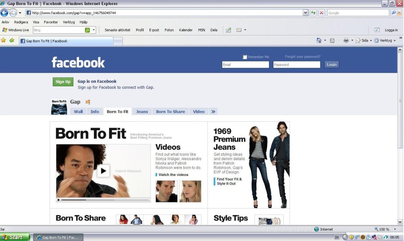The width and height of the screenshot is (404, 241).
Task: Click the video progress bar
Action: click(x=105, y=200)
